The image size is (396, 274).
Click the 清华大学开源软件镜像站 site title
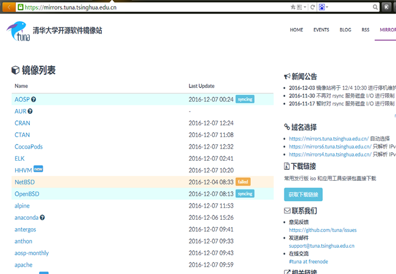pyautogui.click(x=68, y=30)
